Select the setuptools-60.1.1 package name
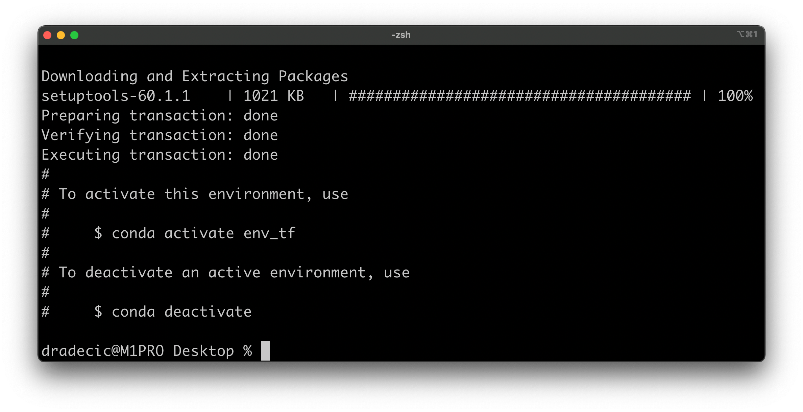 point(116,96)
